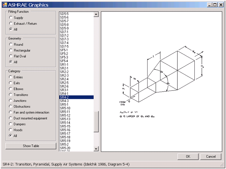This screenshot has width=226, height=169.
Task: Select Duct mounted equipment category
Action: 10,118
